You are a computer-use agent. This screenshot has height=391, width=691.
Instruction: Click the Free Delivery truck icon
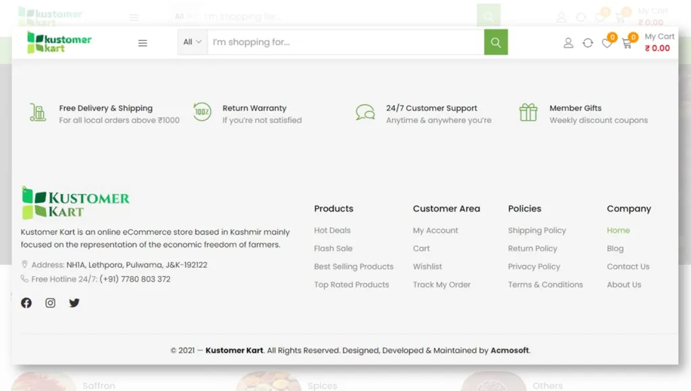[38, 113]
